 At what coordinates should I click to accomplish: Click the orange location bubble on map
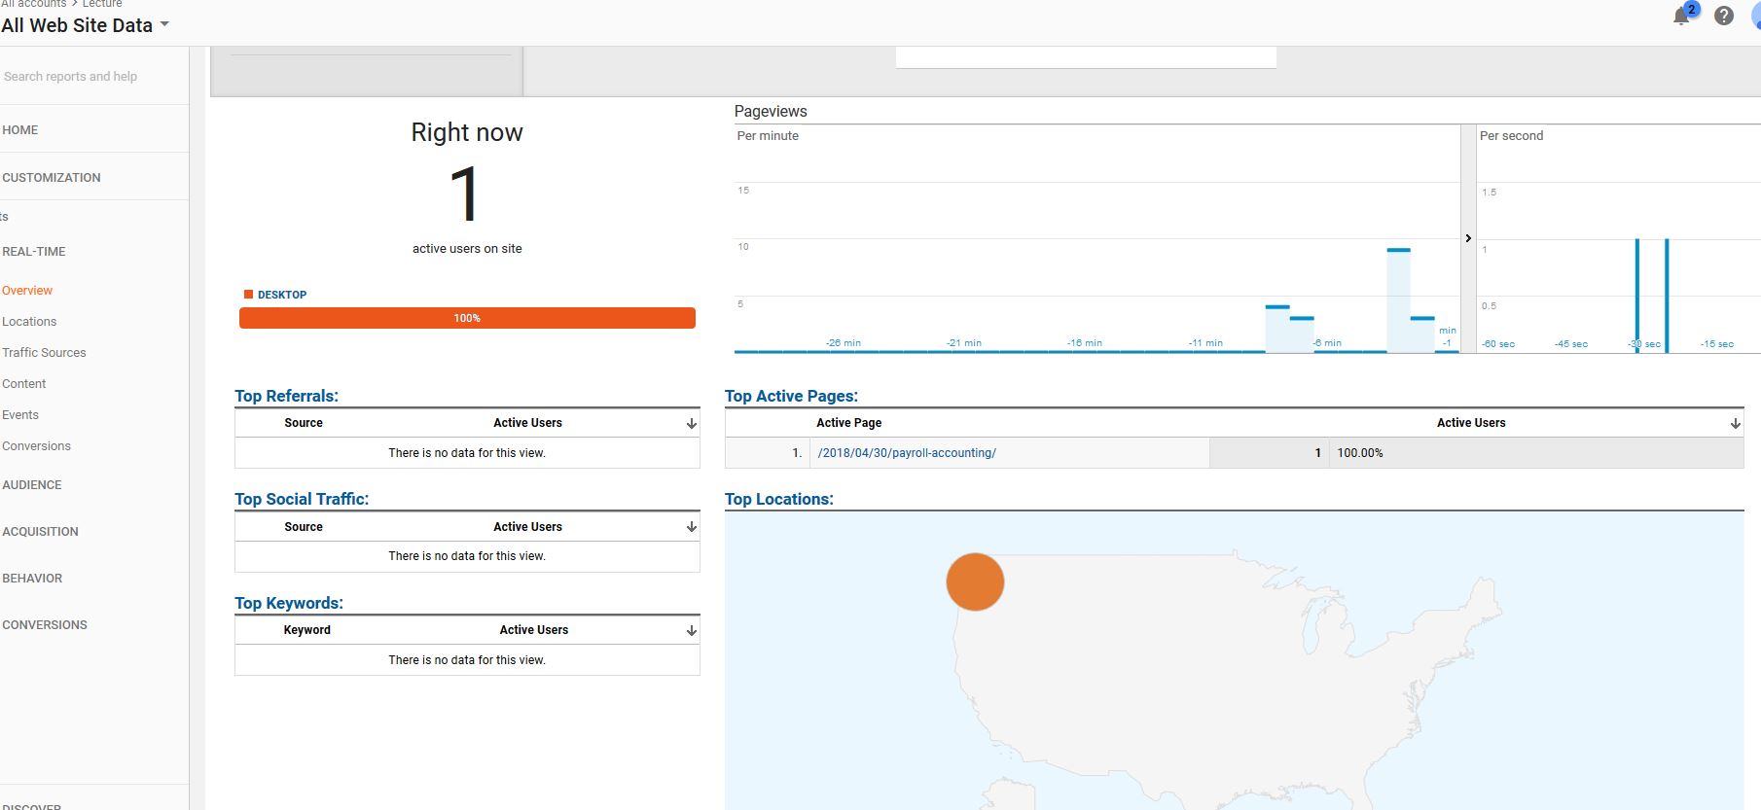(975, 581)
